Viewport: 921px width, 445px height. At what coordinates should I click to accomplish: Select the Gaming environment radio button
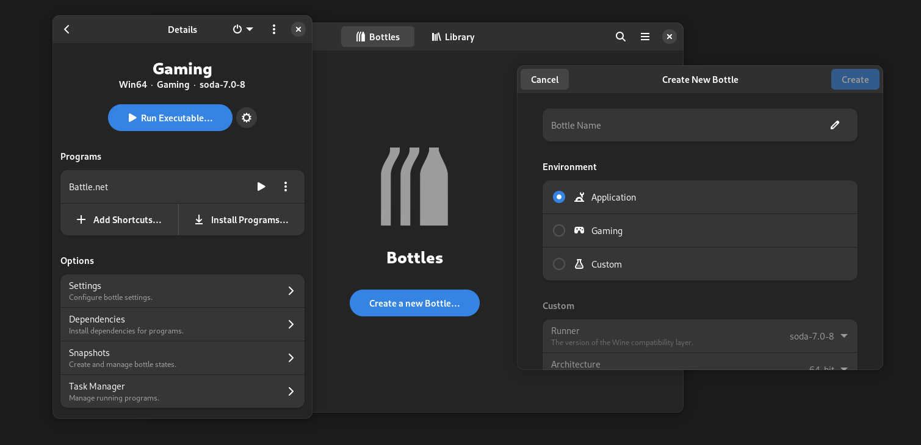559,230
